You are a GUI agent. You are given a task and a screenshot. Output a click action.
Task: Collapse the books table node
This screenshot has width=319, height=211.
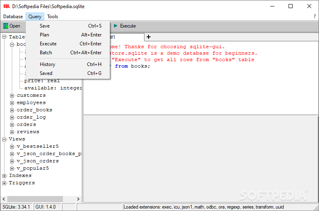pos(12,45)
